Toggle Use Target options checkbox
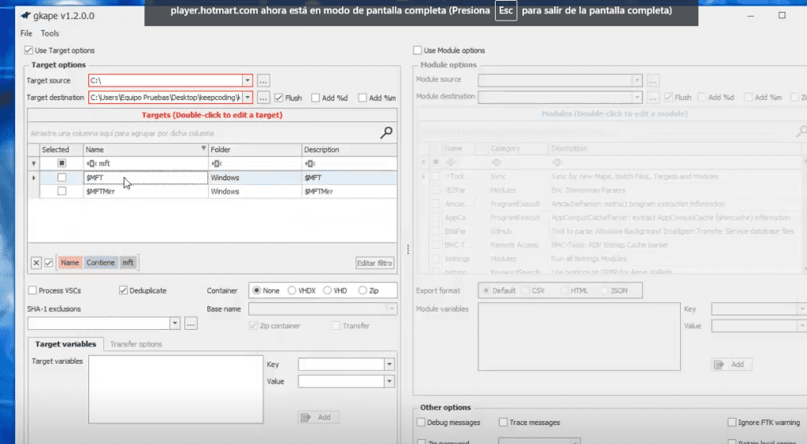The width and height of the screenshot is (807, 444). point(28,50)
